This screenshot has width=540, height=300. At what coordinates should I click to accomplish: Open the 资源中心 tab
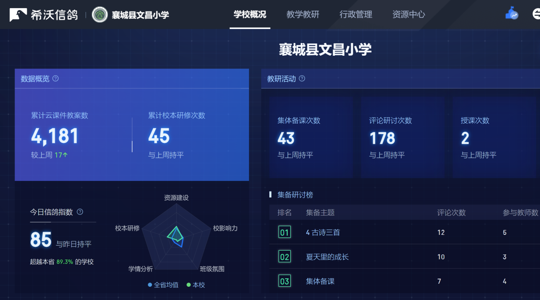[409, 14]
